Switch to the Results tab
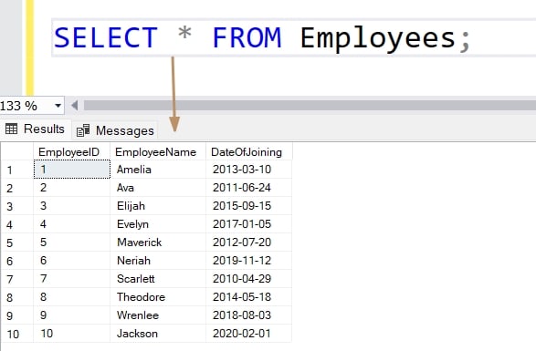 click(36, 129)
